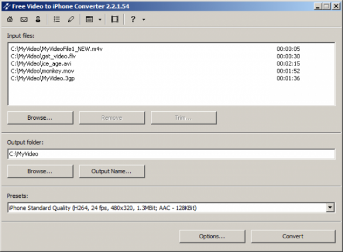Screen dimensions: 343x252
Task: Expand the arrow beside the help icon
Action: pos(143,19)
